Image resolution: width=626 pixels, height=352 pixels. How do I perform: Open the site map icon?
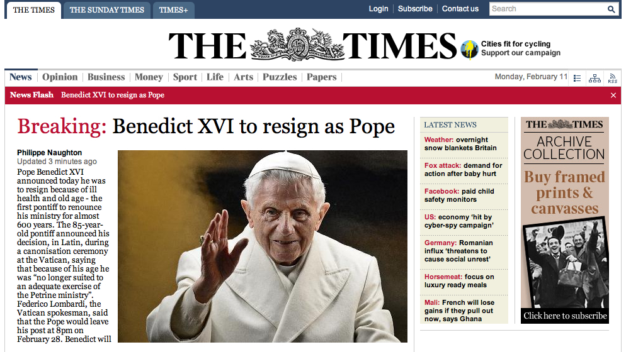point(595,78)
